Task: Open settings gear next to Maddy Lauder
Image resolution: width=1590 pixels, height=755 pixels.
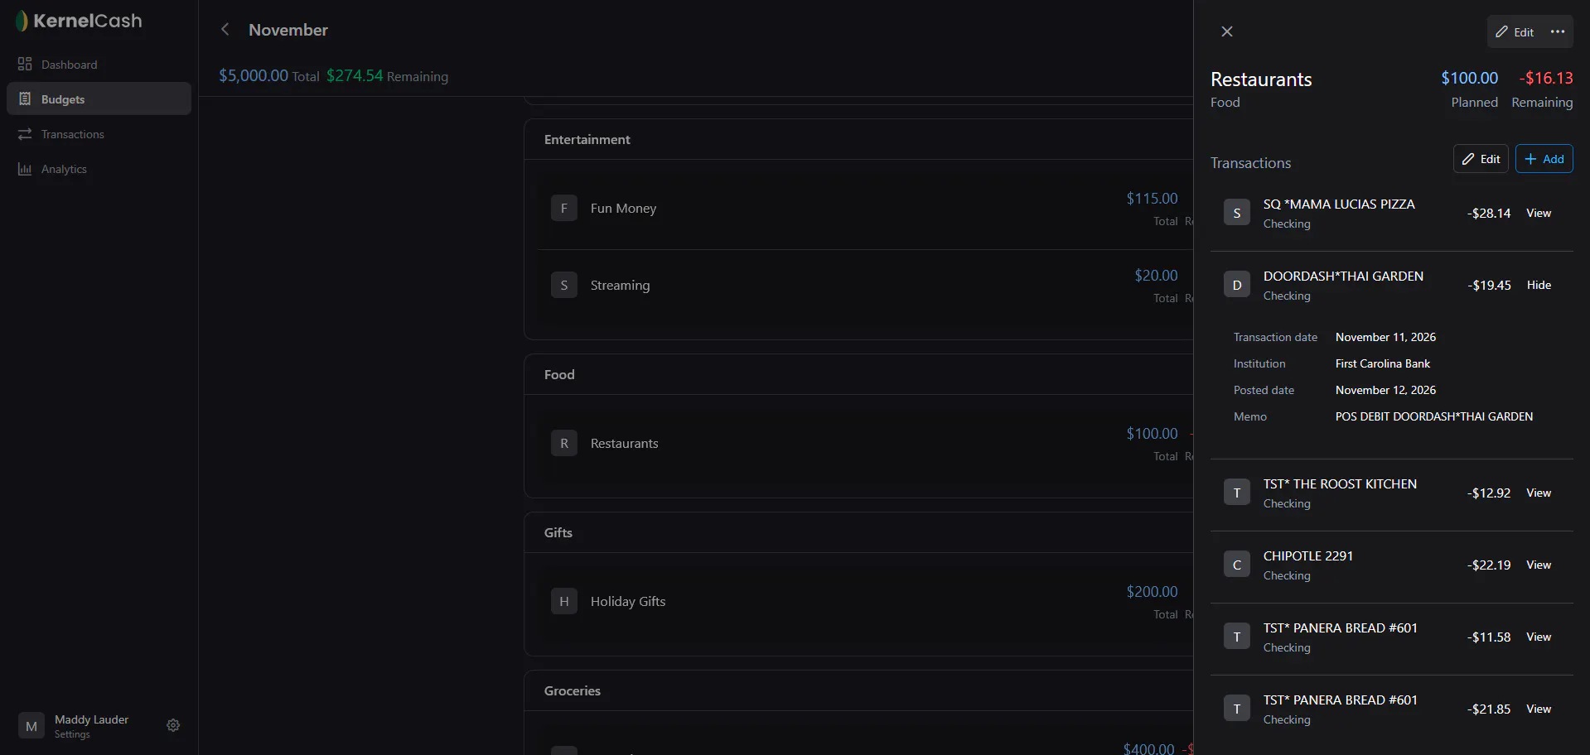Action: click(x=173, y=725)
